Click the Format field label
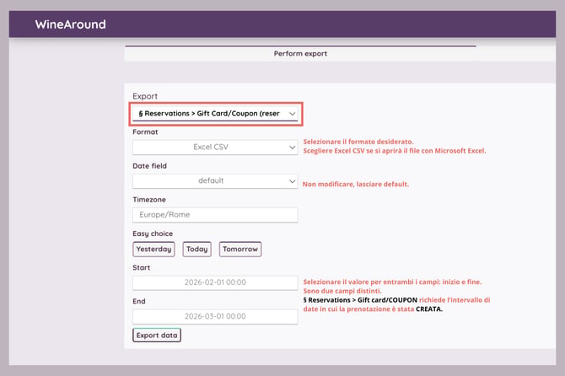This screenshot has width=565, height=376. [x=145, y=132]
